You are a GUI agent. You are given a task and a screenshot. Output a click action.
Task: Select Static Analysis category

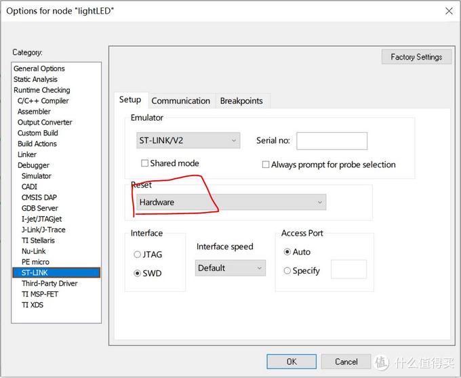[35, 79]
